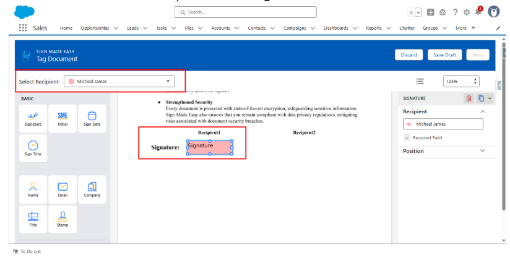Click the Save Draft button
The image size is (510, 260).
coord(444,55)
